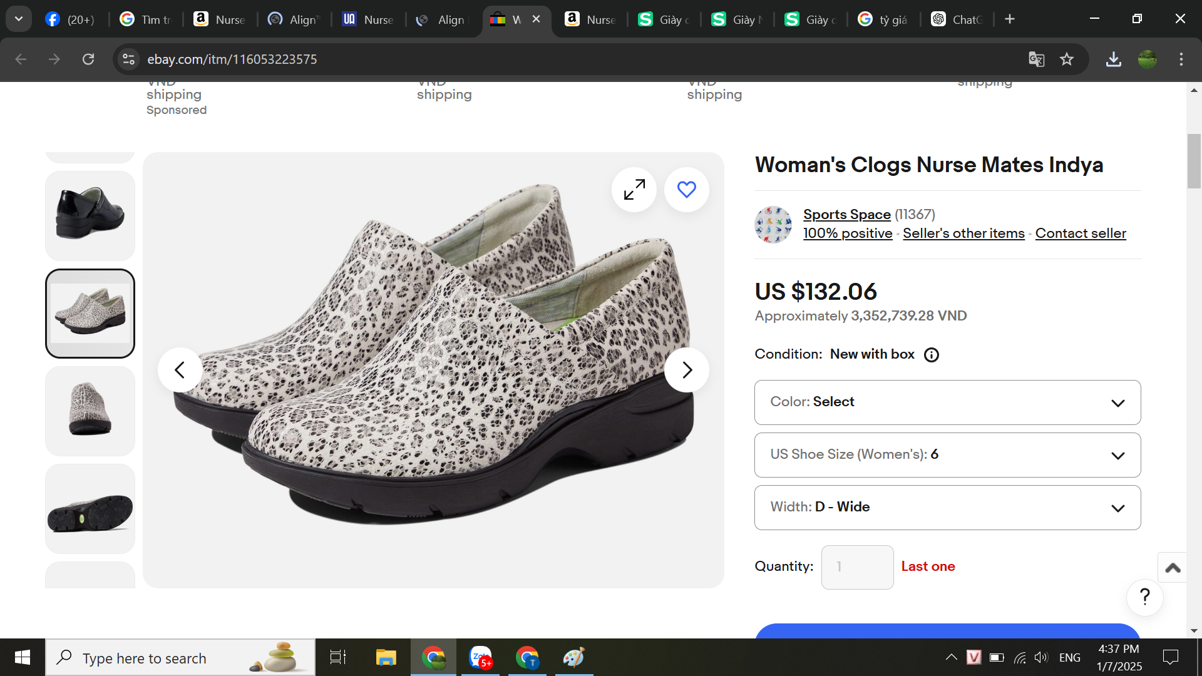Switch to the ChatGPT browser tab
Viewport: 1202px width, 676px height.
tap(958, 19)
